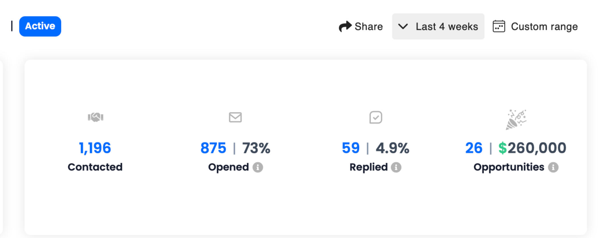Open the Custom range date picker
Screen dimensions: 598x238
click(x=544, y=27)
